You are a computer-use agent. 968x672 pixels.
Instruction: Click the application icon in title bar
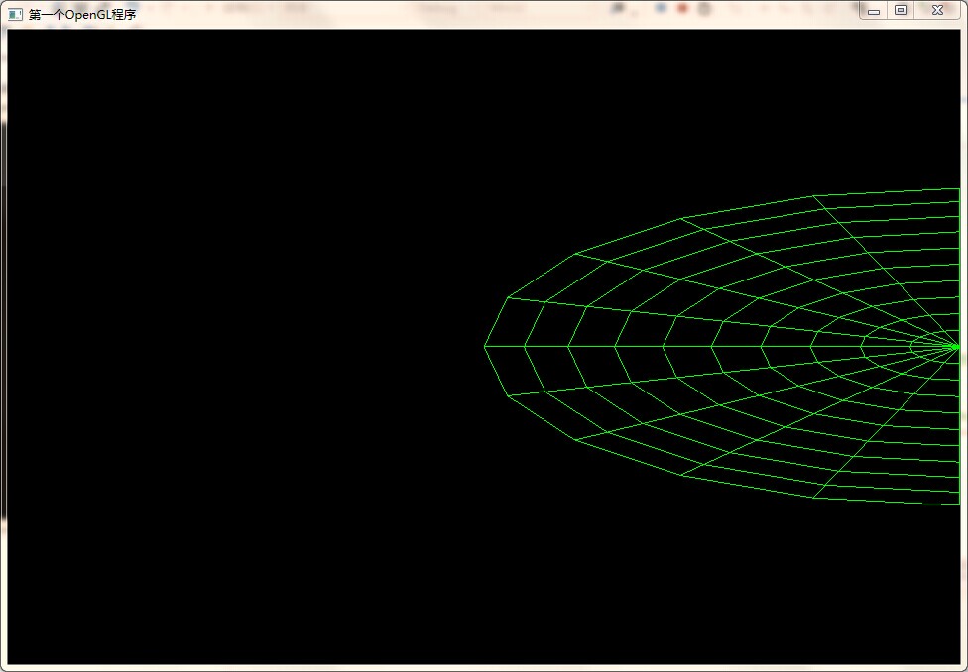[15, 14]
